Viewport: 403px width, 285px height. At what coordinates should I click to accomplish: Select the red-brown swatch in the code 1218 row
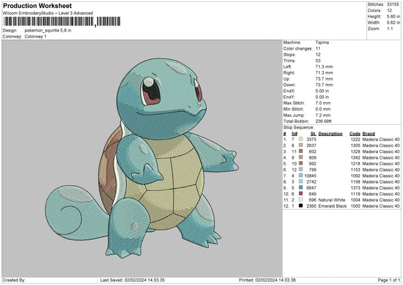pos(301,163)
